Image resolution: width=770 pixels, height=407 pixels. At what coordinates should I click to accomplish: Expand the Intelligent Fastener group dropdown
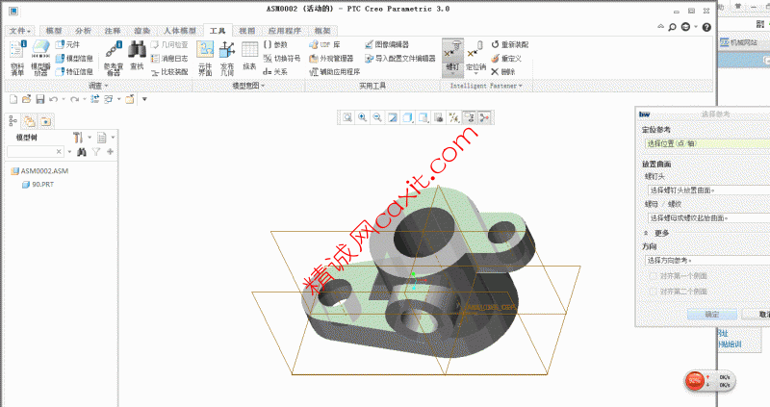pyautogui.click(x=486, y=86)
